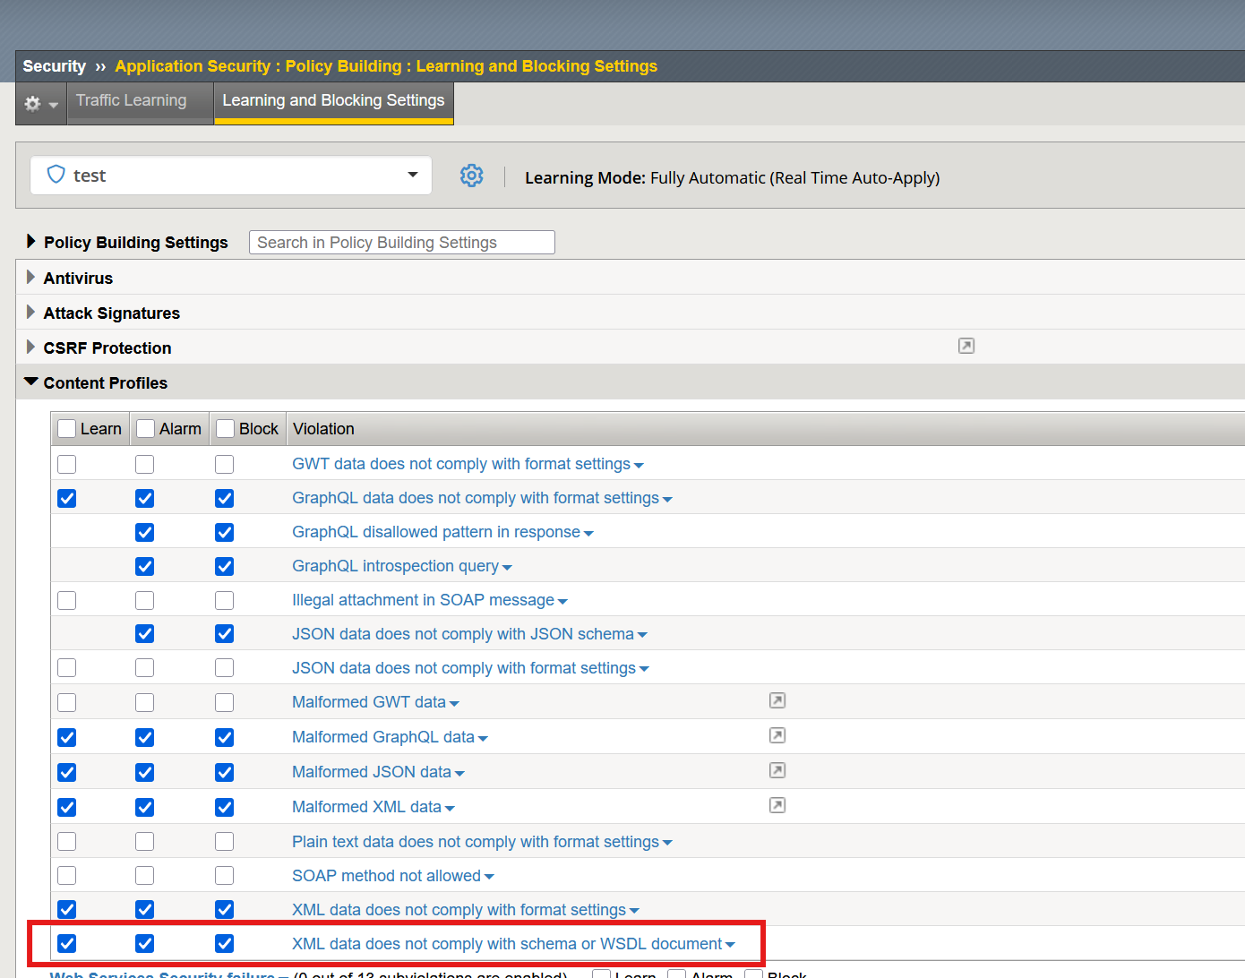Enable Learn for GWT data format violation
The height and width of the screenshot is (978, 1245).
click(x=67, y=464)
